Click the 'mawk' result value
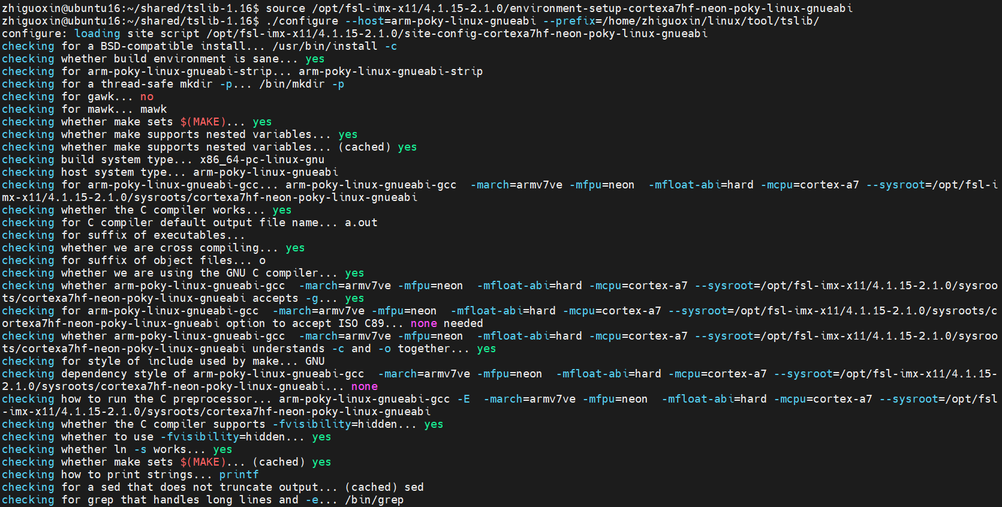 tap(154, 109)
